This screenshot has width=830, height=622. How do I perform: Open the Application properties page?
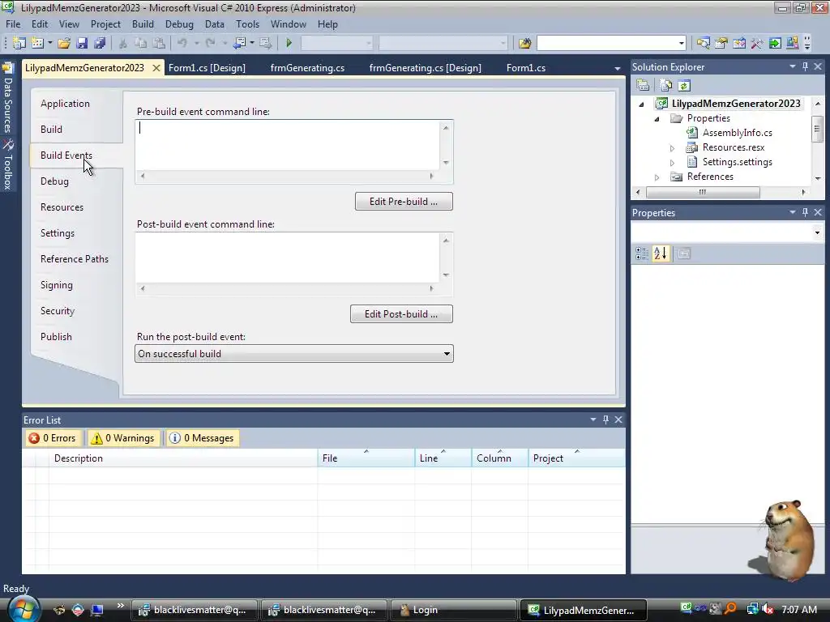tap(65, 104)
